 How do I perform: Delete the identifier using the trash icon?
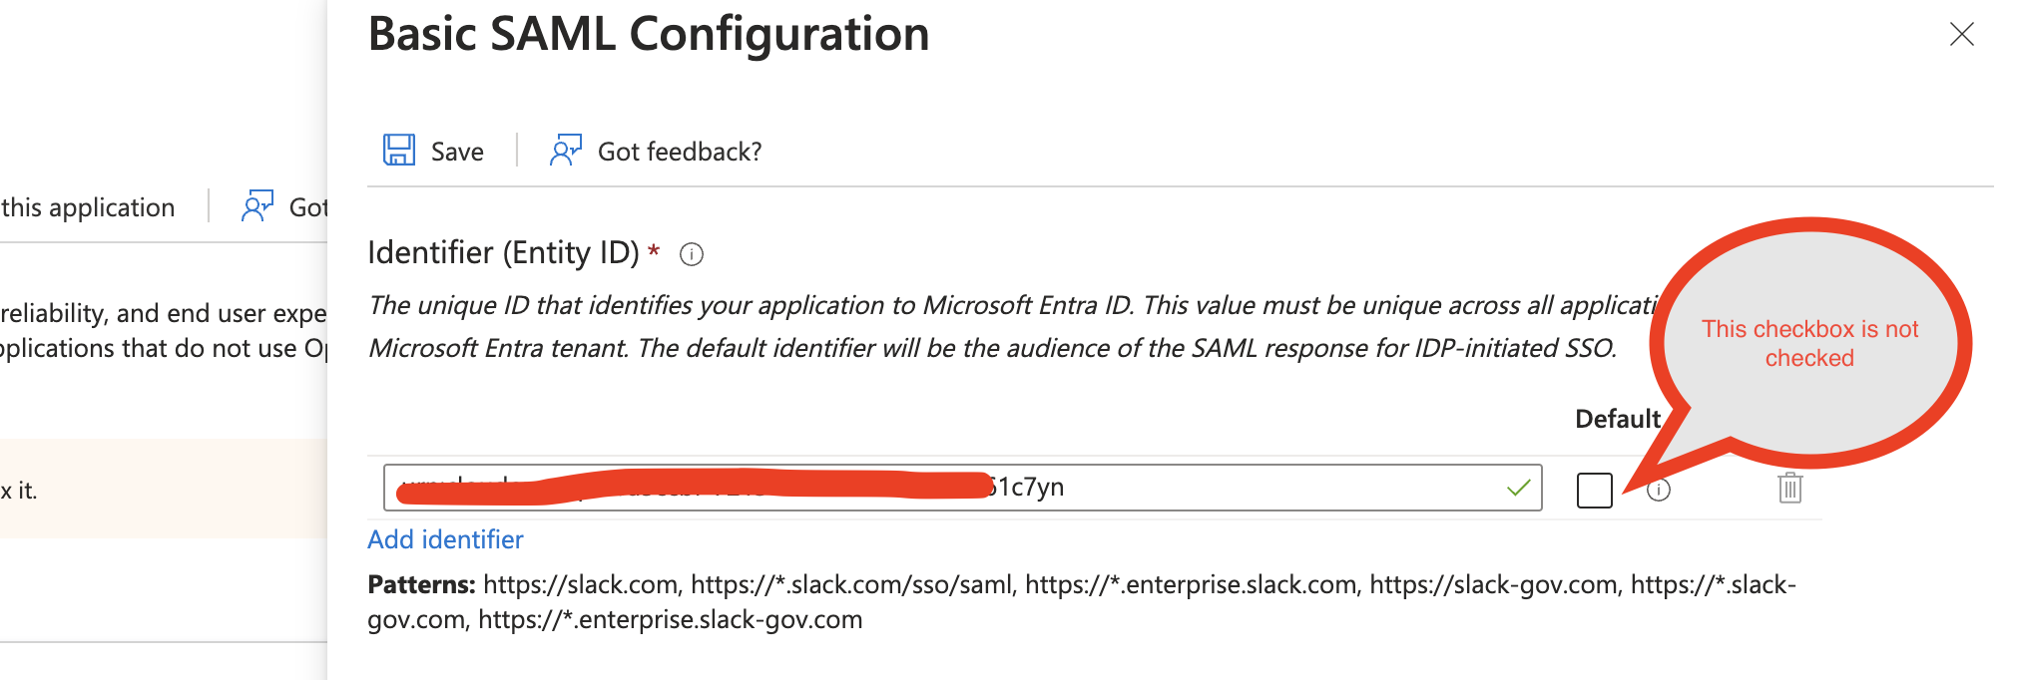tap(1791, 489)
